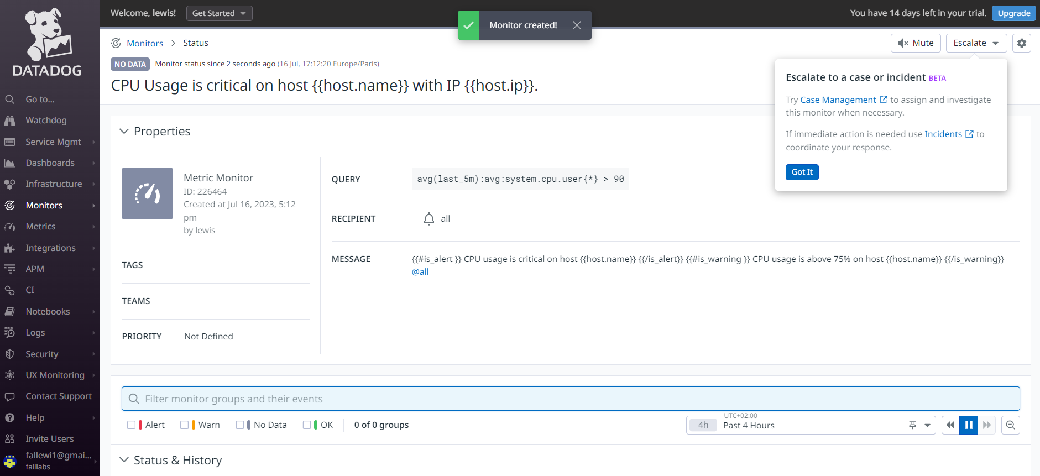Expand the Dashboards submenu arrow
The image size is (1040, 476).
click(94, 163)
